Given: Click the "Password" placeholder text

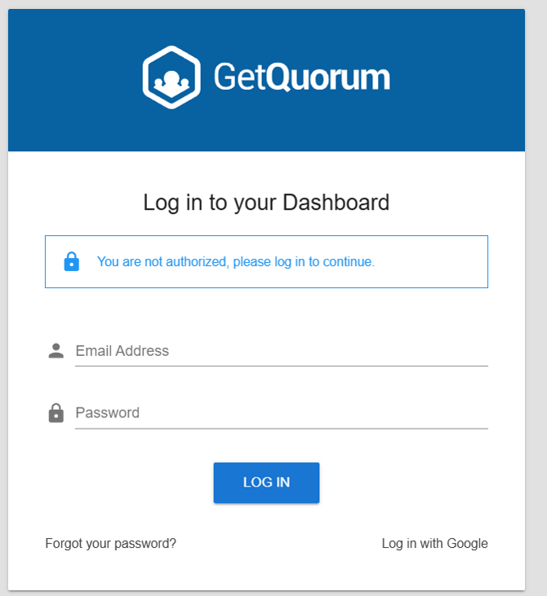Looking at the screenshot, I should click(x=107, y=413).
